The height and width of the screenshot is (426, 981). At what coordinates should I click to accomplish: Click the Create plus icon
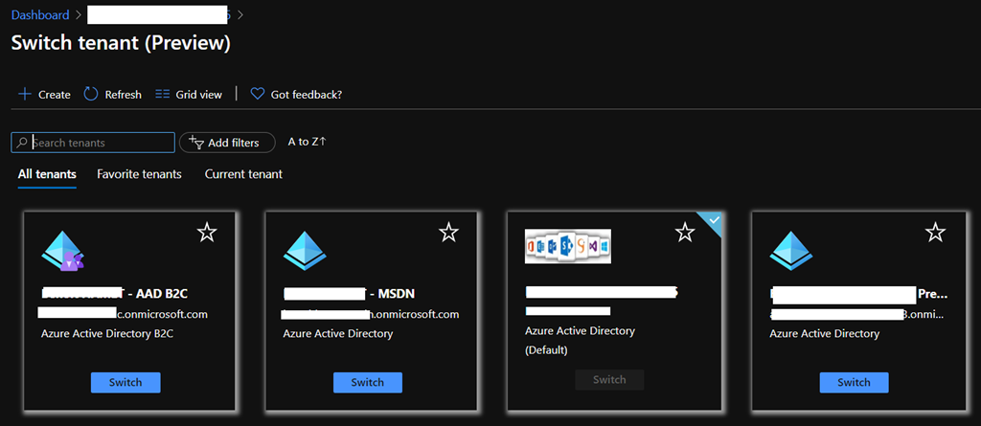click(25, 94)
